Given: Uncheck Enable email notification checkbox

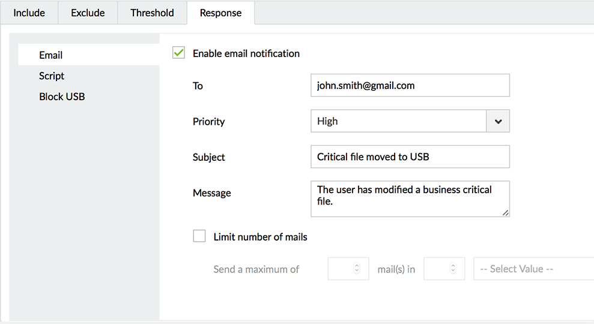Looking at the screenshot, I should 178,53.
